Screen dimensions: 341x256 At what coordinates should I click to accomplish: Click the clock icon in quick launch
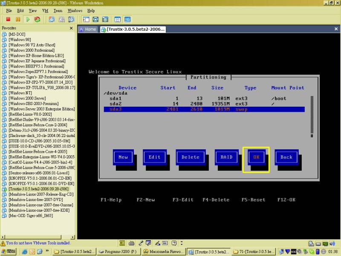click(x=32, y=252)
